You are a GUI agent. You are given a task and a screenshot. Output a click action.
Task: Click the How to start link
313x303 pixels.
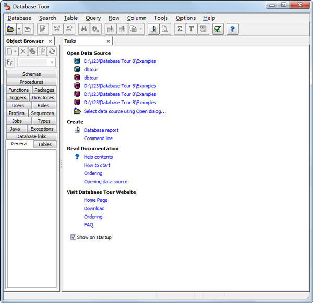pos(97,165)
